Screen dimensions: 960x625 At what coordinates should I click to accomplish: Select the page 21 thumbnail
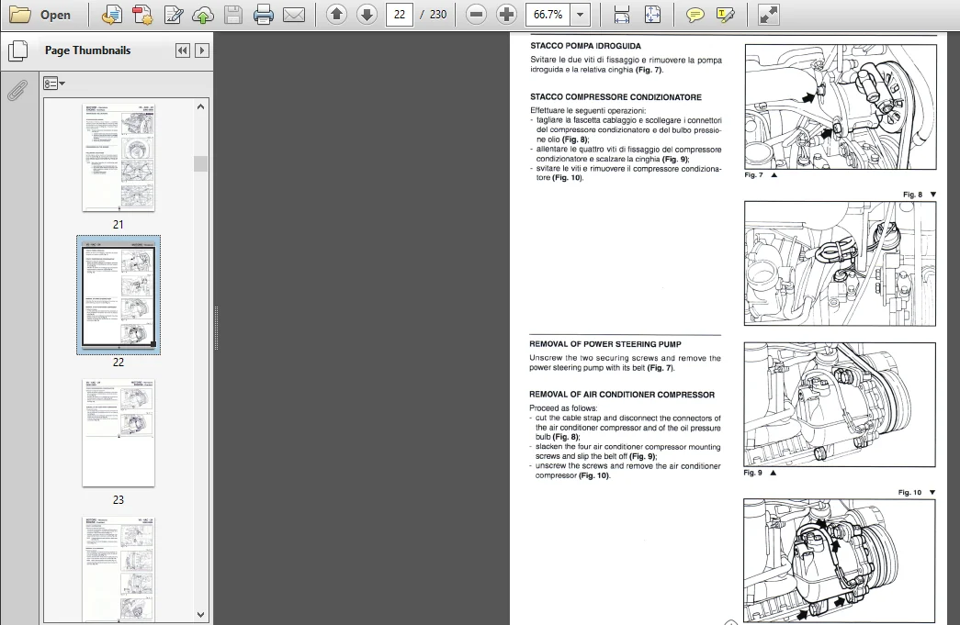119,158
